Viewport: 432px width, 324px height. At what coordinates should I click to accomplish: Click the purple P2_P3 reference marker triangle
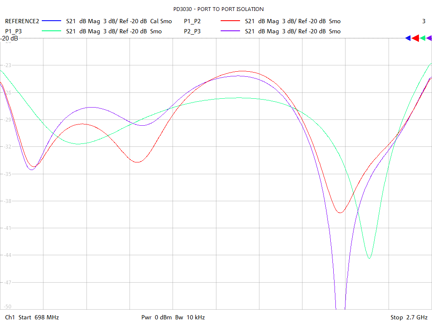[429, 38]
